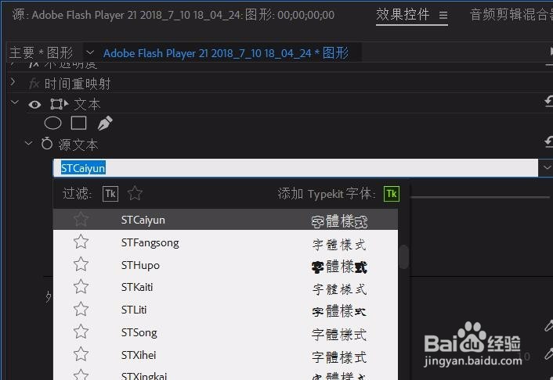Favorite the STSong font

pyautogui.click(x=81, y=332)
